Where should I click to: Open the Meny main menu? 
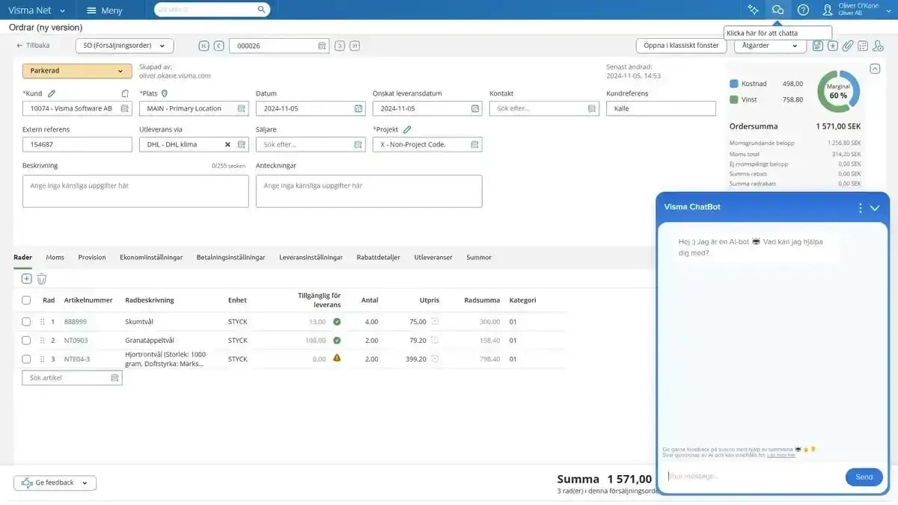(x=104, y=10)
